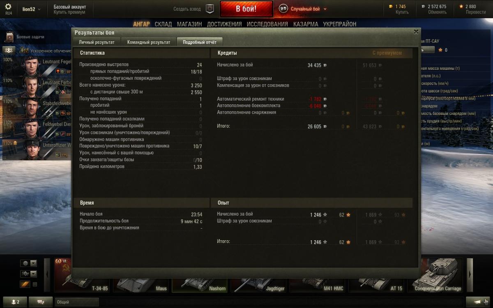Screen dimensions: 493x308
Task: Select the Jagdtiger tank in the carousel
Action: click(x=259, y=275)
